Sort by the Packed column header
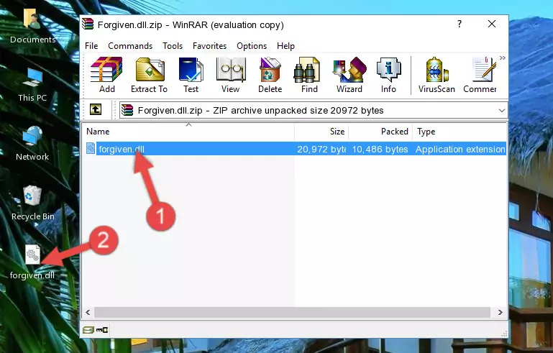The width and height of the screenshot is (553, 353). click(380, 132)
